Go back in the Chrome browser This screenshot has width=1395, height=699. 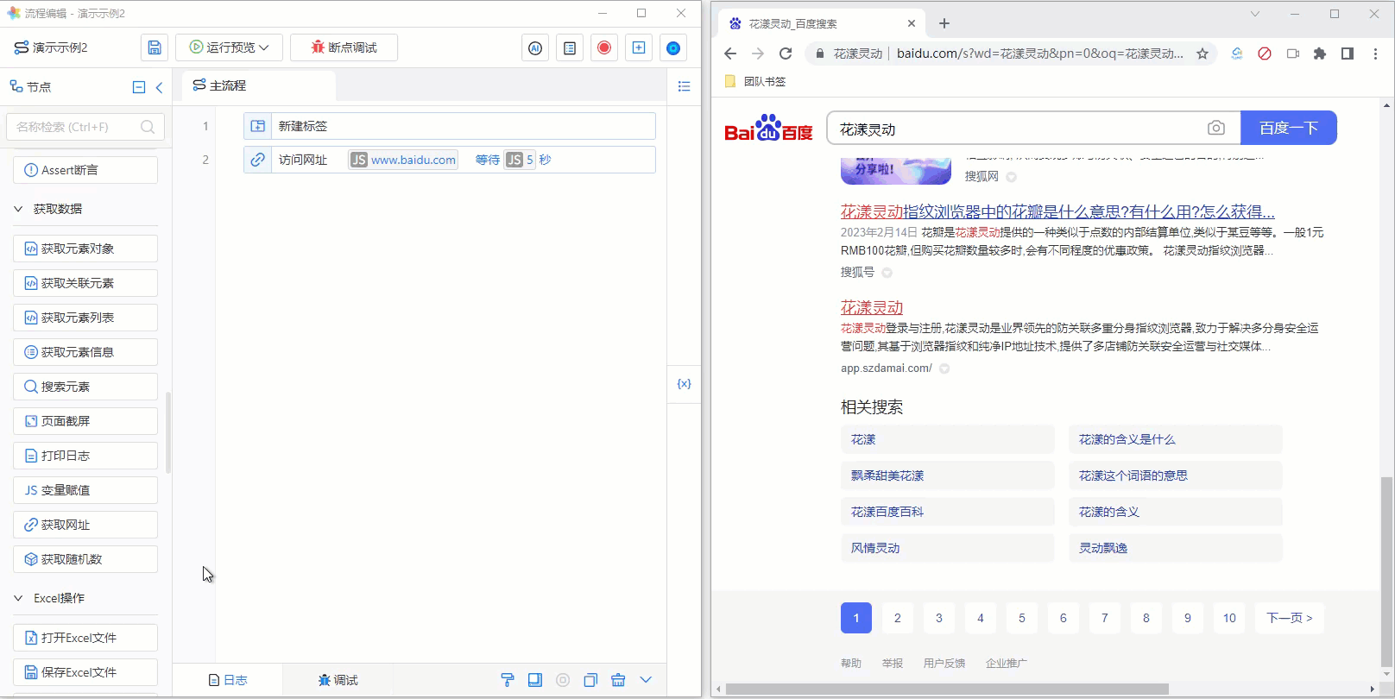pos(730,54)
